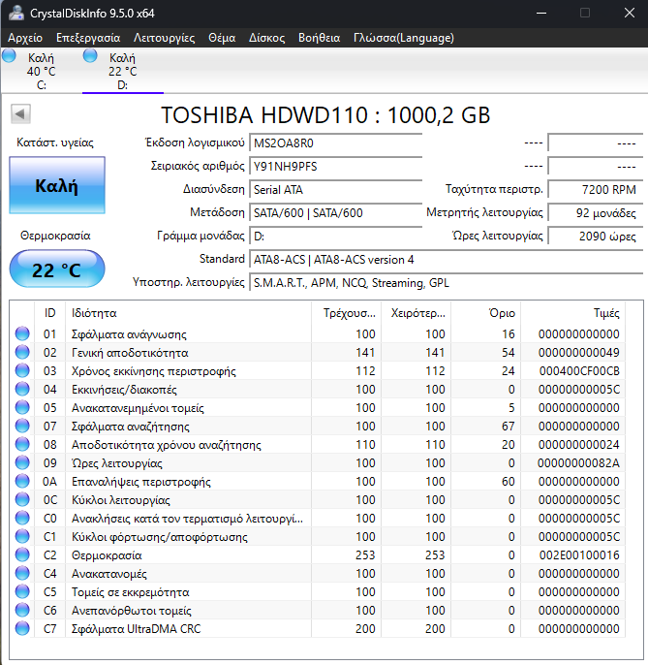
Task: Click the Χειρότερ... column header
Action: pyautogui.click(x=417, y=313)
